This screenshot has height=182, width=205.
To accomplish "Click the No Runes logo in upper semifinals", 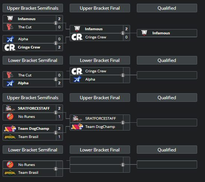I will click(x=10, y=116).
